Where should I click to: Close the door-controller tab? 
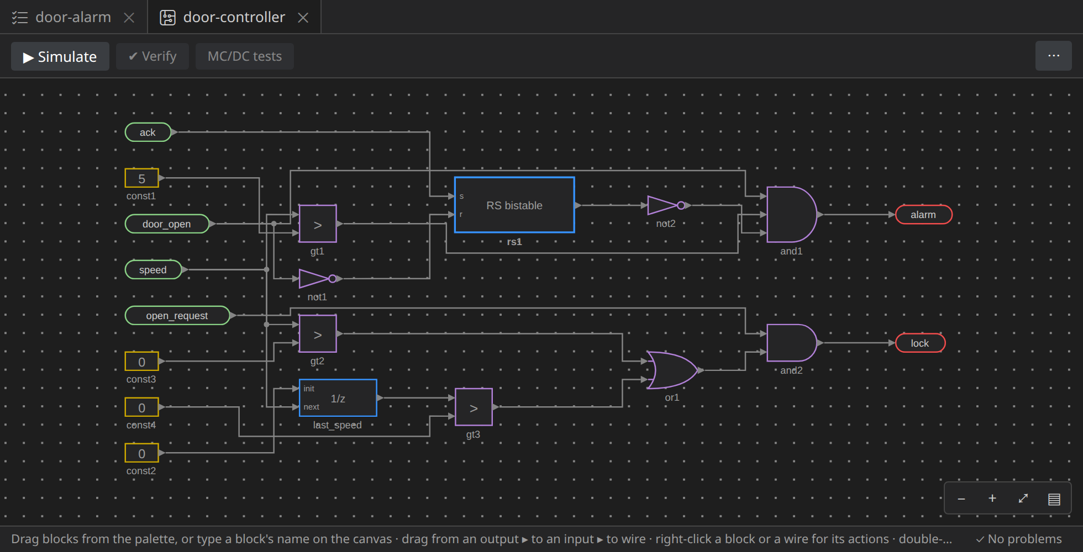point(303,18)
